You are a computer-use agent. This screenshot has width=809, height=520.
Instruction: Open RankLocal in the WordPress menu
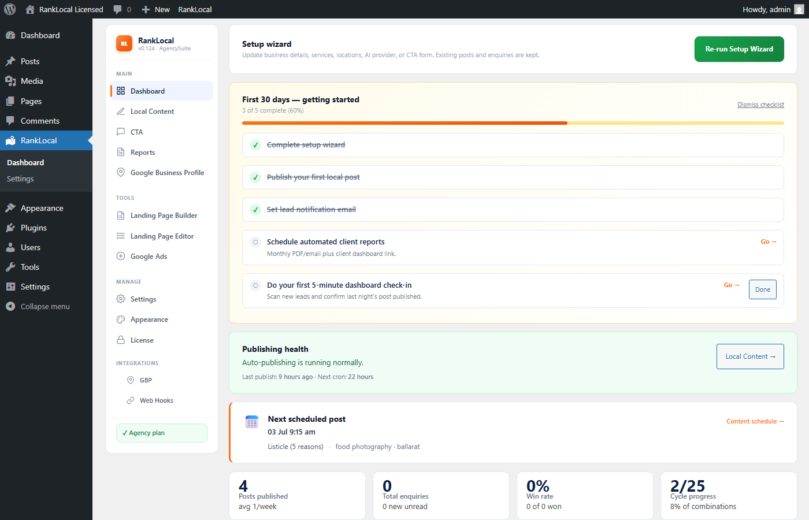[x=46, y=140]
